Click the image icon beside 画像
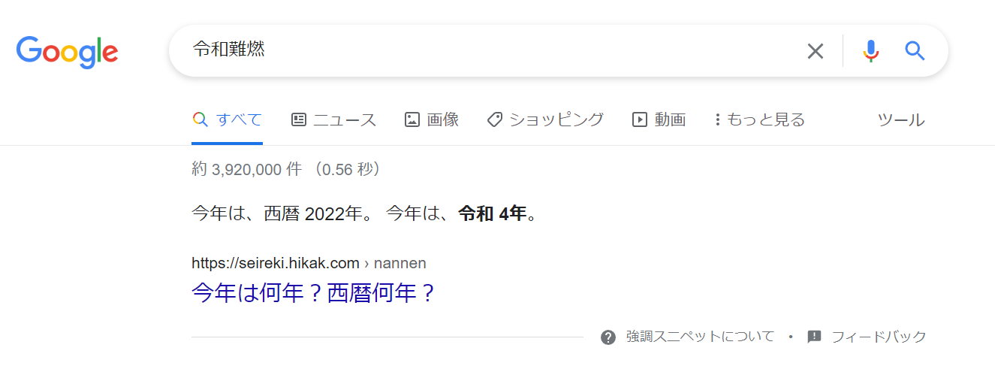This screenshot has height=387, width=995. [x=412, y=119]
